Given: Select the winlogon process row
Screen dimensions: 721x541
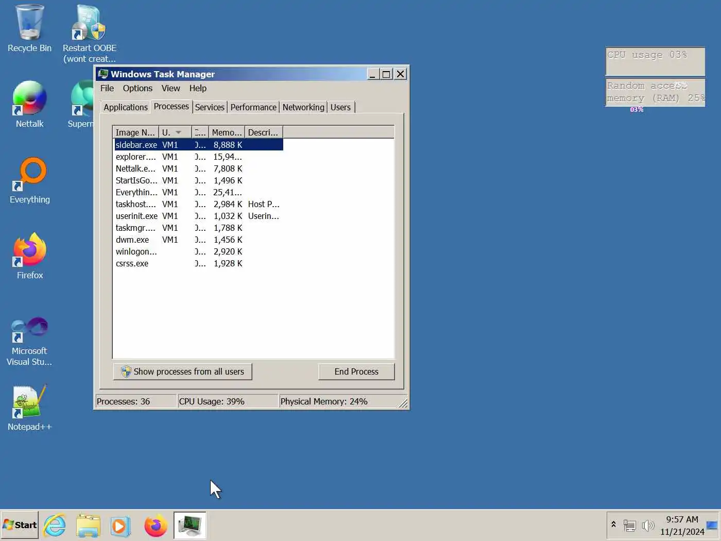Looking at the screenshot, I should click(x=198, y=251).
